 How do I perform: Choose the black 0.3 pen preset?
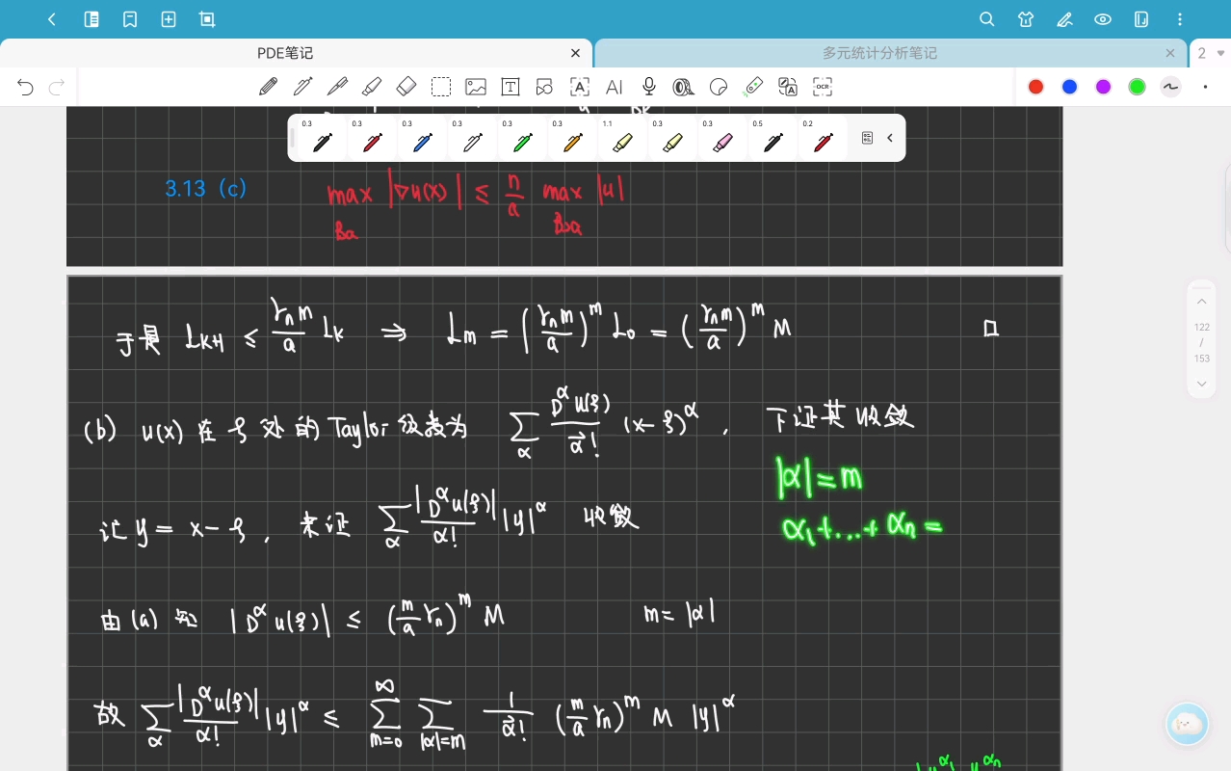coord(323,139)
